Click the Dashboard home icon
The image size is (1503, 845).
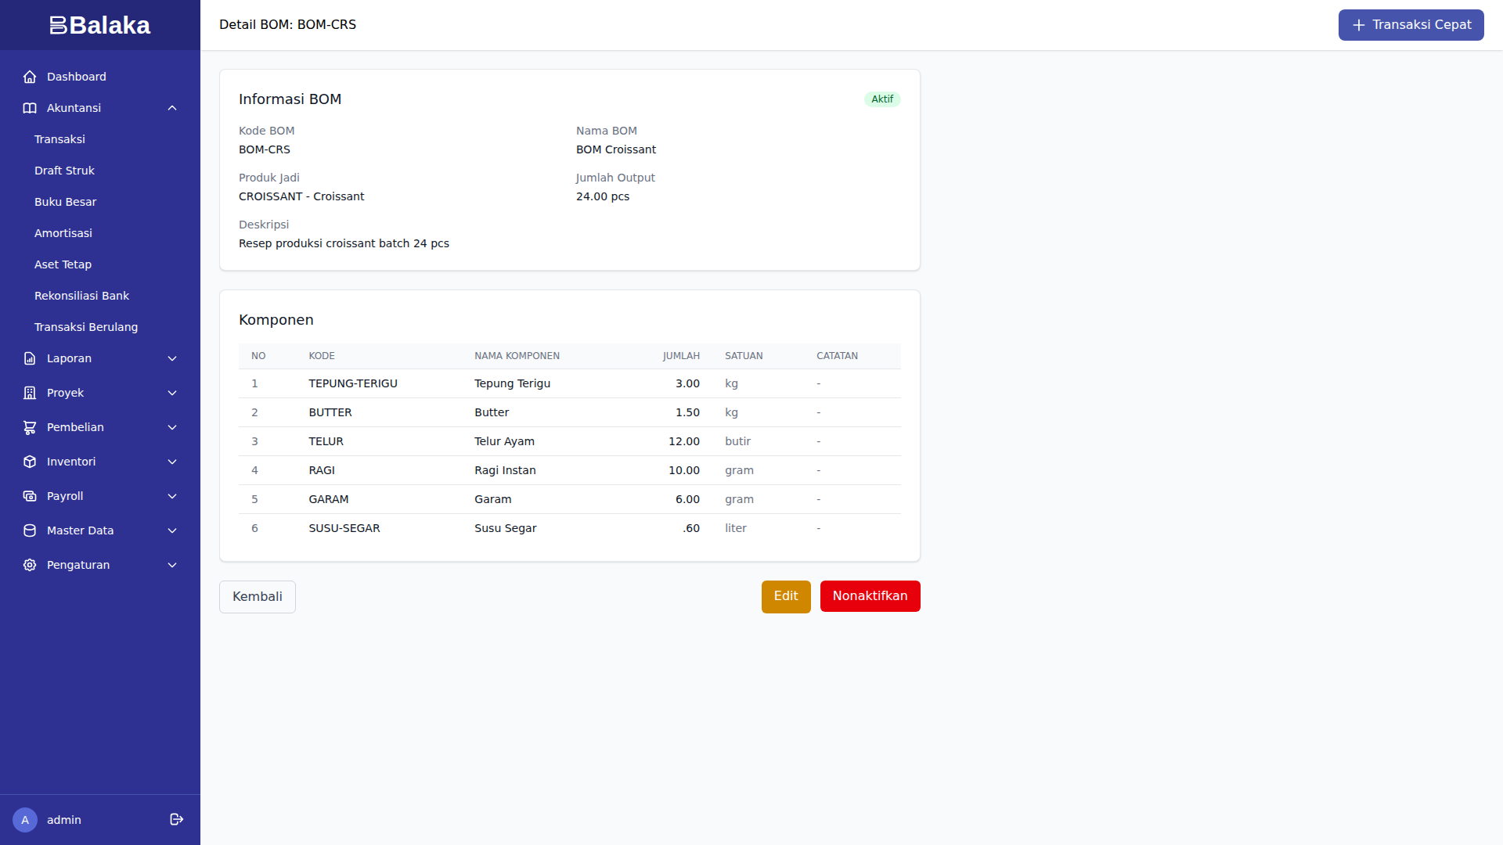(30, 77)
